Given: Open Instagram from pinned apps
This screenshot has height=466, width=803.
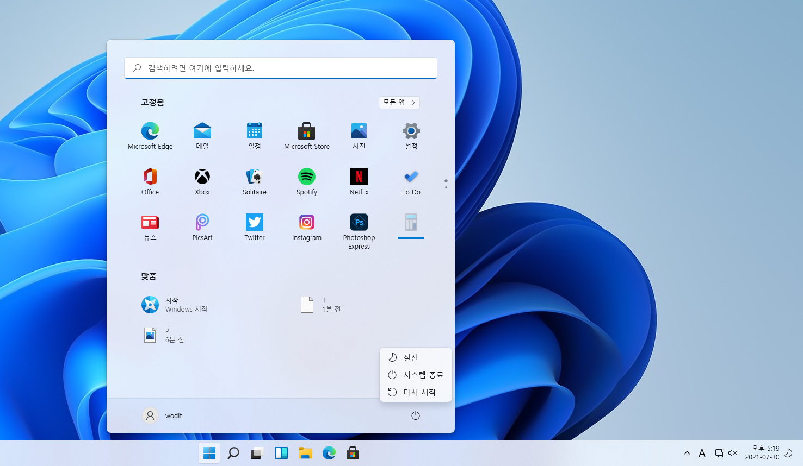Looking at the screenshot, I should pyautogui.click(x=307, y=227).
